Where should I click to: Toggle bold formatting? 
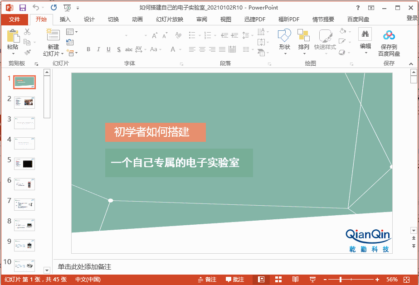pyautogui.click(x=88, y=50)
